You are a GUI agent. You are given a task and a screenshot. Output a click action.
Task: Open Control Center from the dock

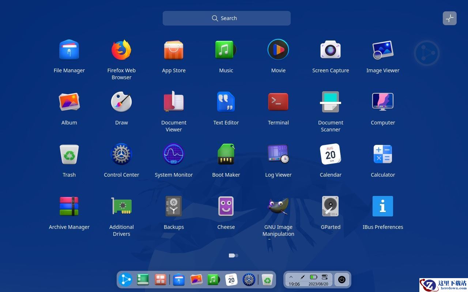(x=249, y=280)
